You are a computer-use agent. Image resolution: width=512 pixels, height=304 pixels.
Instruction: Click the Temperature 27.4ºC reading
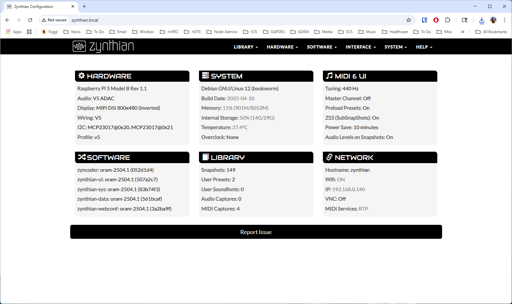(224, 127)
